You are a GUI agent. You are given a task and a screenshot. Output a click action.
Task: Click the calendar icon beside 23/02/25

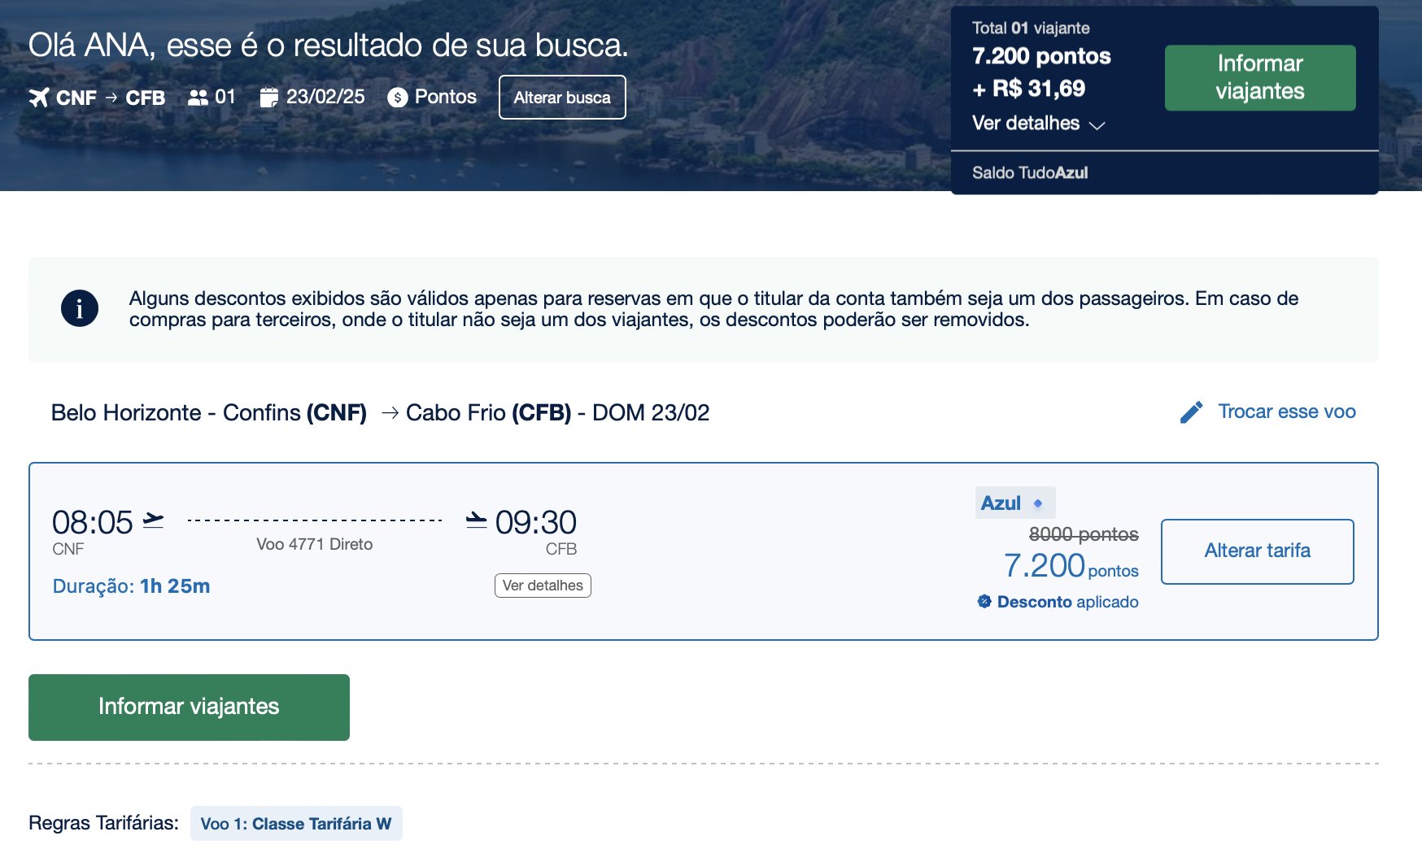click(x=268, y=98)
